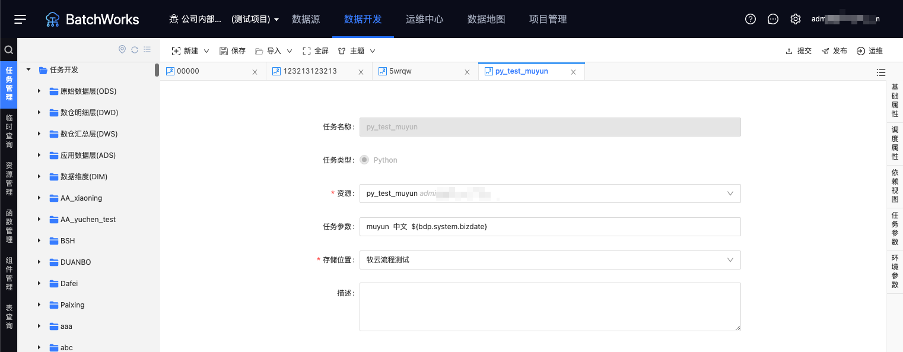Go to 数据源 top menu
The width and height of the screenshot is (903, 352).
306,20
